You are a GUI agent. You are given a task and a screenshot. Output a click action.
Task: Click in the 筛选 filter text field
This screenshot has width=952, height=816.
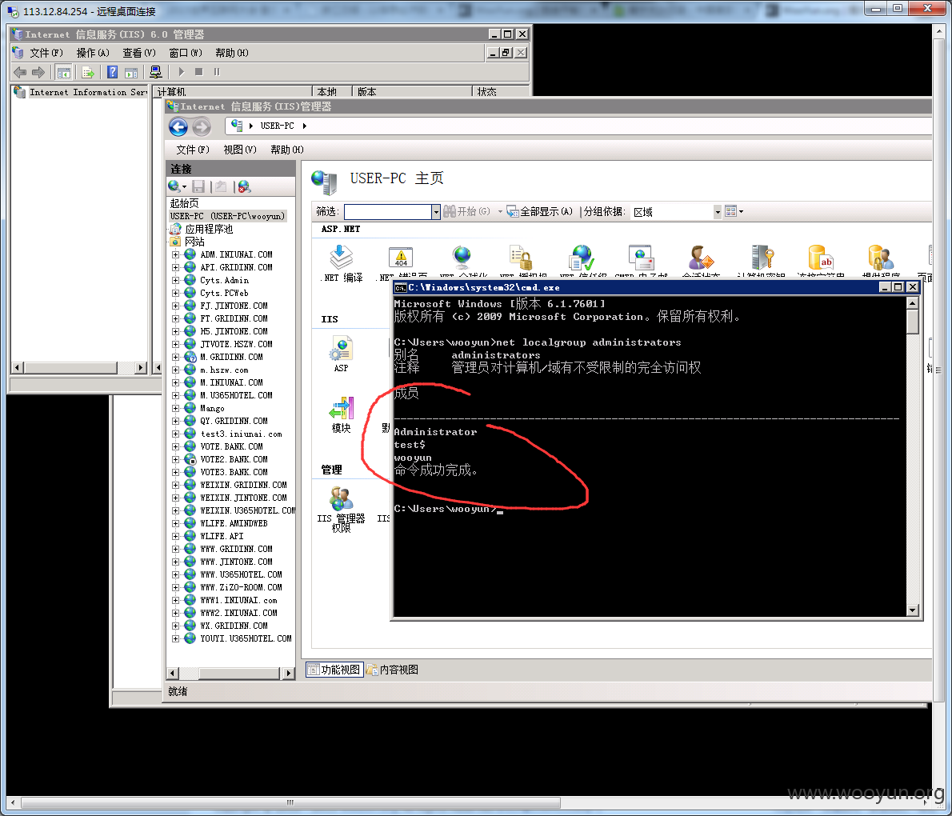coord(388,211)
